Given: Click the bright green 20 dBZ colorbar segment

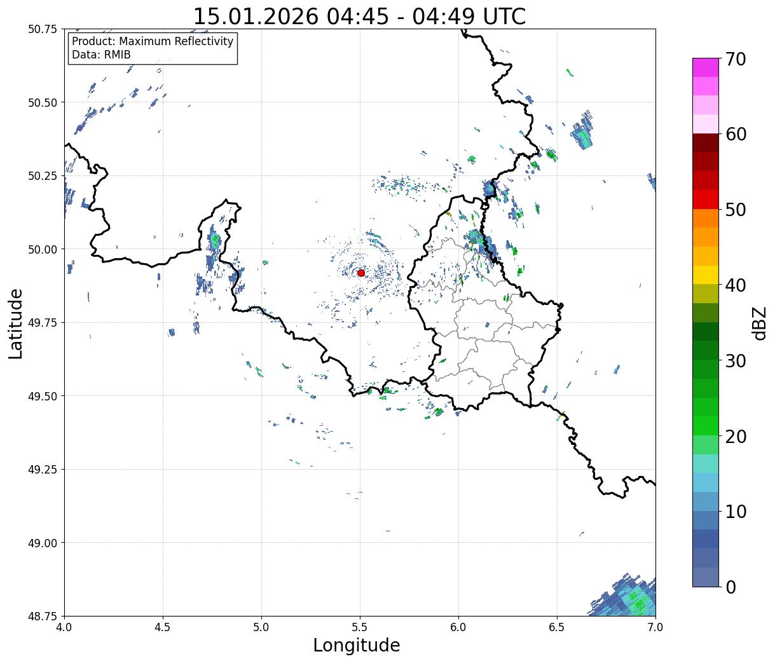Looking at the screenshot, I should pos(705,425).
